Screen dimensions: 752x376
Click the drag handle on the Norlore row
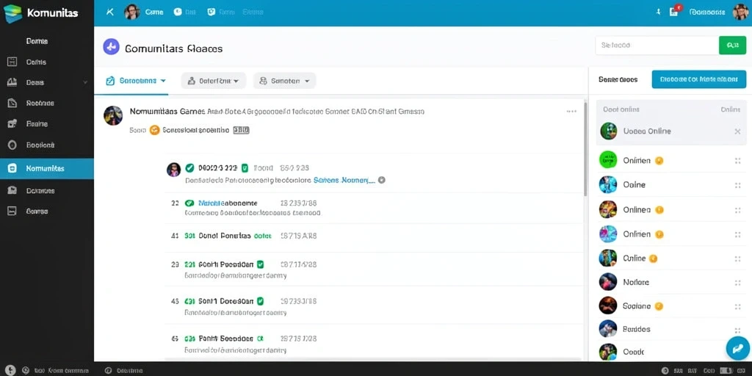click(737, 283)
